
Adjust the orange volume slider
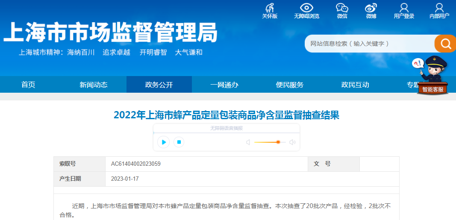click(270, 142)
